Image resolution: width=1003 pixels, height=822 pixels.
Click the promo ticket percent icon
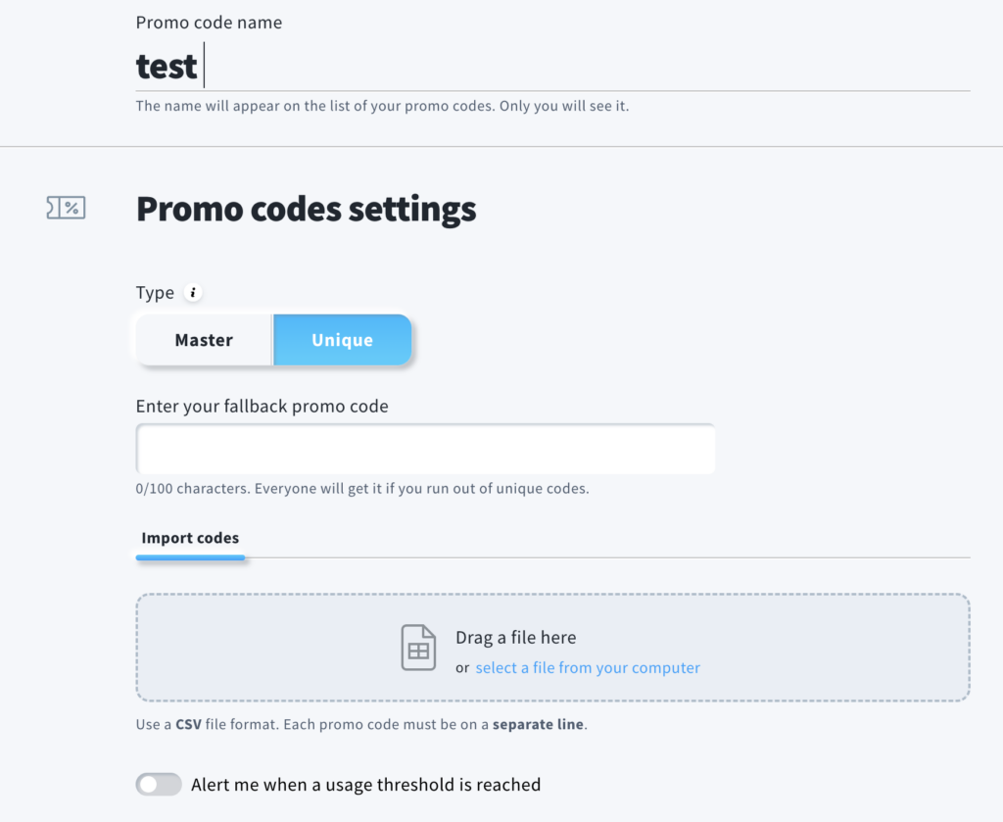66,208
